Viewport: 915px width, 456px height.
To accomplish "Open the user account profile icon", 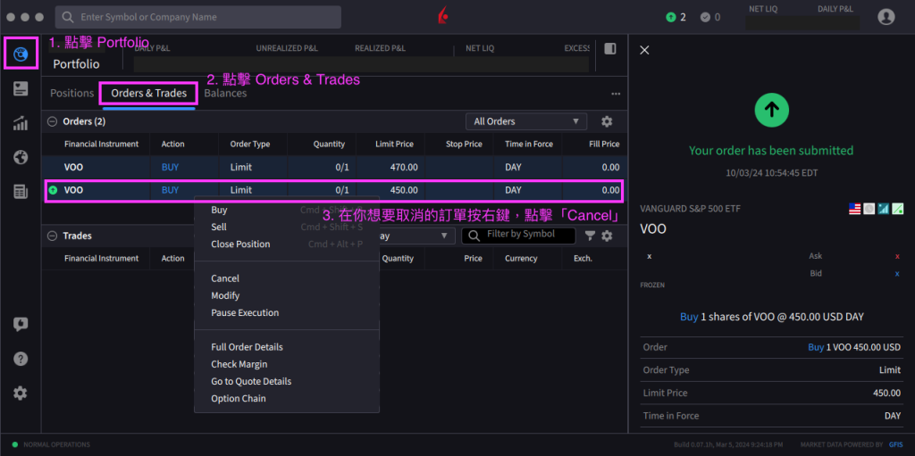I will pos(886,17).
